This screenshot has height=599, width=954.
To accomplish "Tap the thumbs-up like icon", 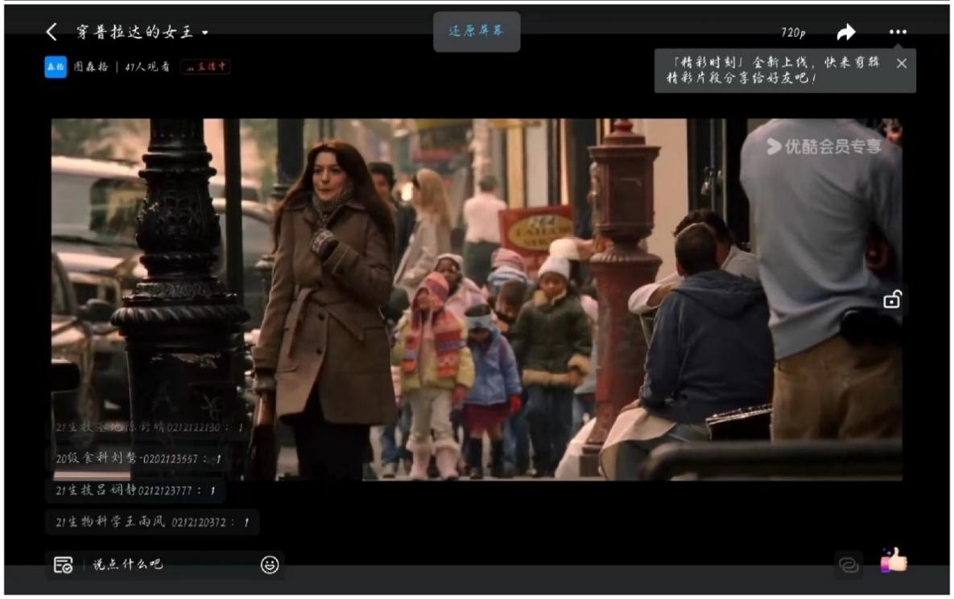I will point(894,560).
